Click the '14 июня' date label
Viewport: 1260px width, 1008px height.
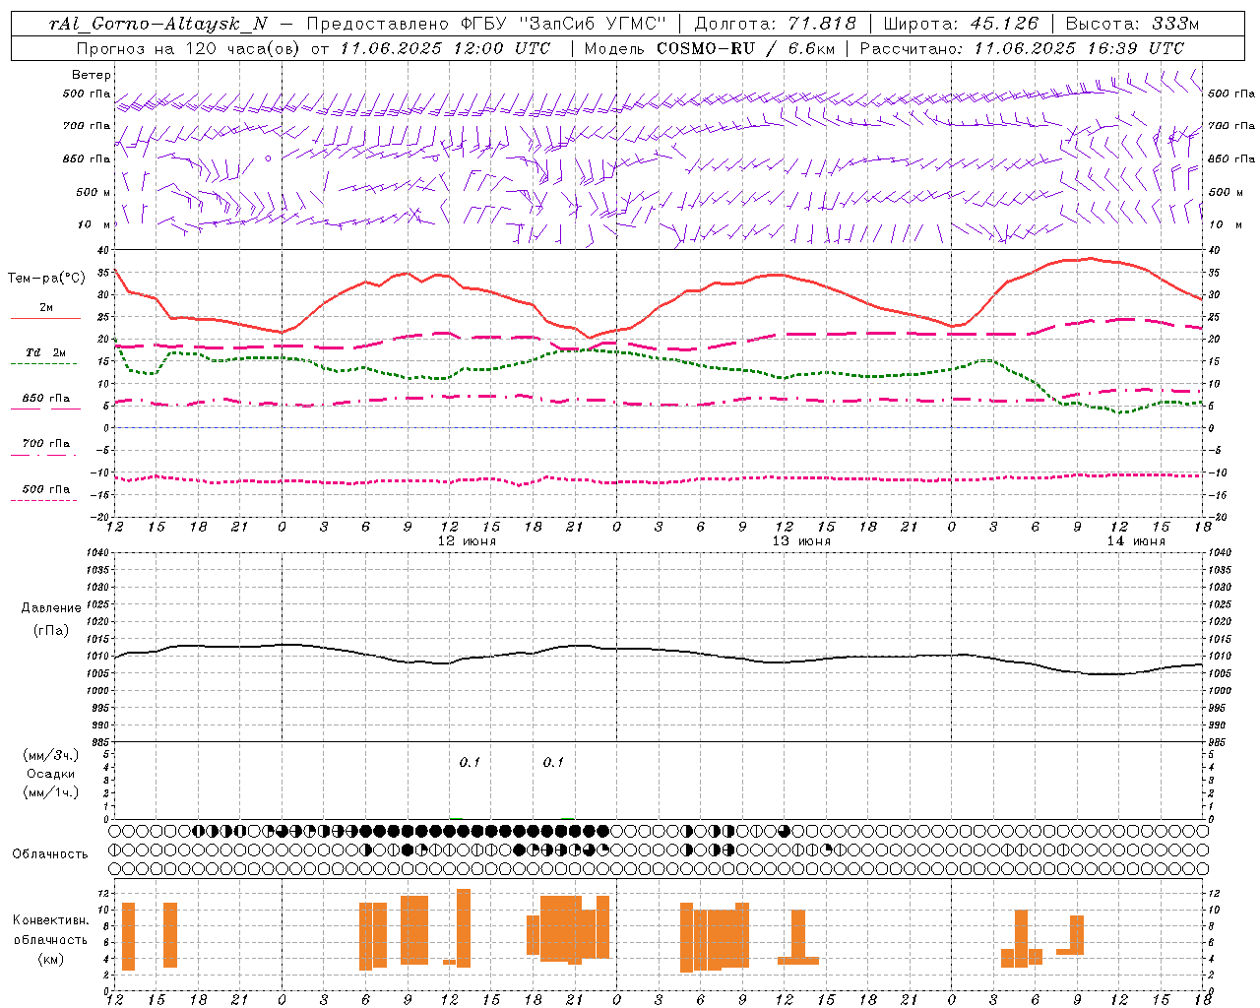tap(1136, 541)
